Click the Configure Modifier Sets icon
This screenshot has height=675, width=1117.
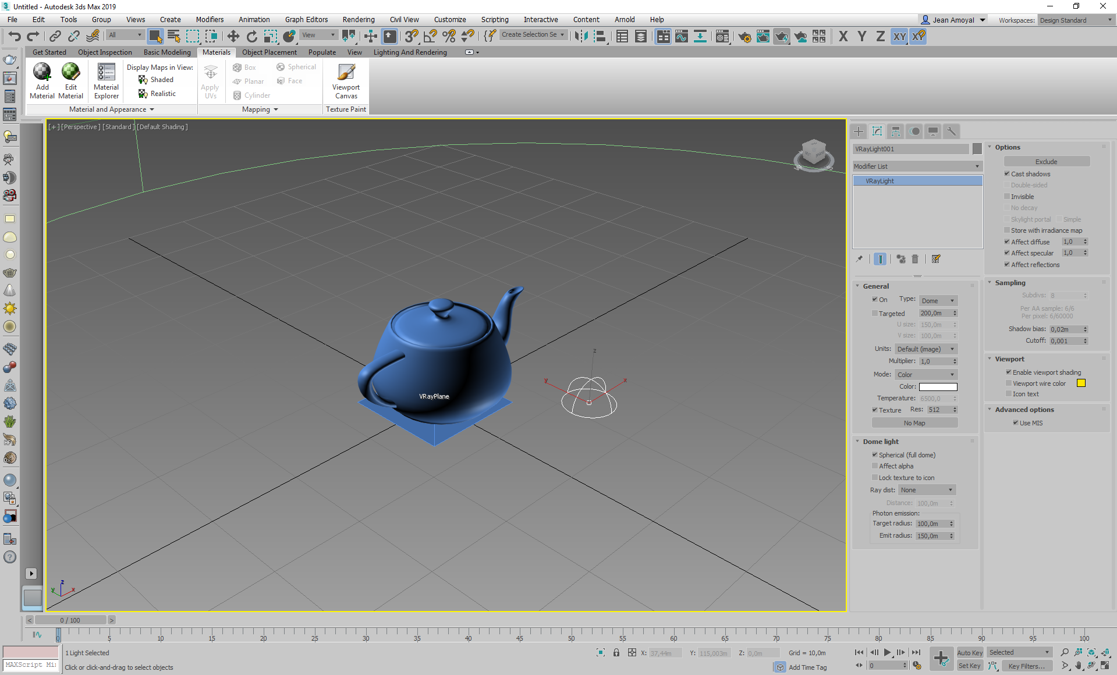(x=936, y=259)
